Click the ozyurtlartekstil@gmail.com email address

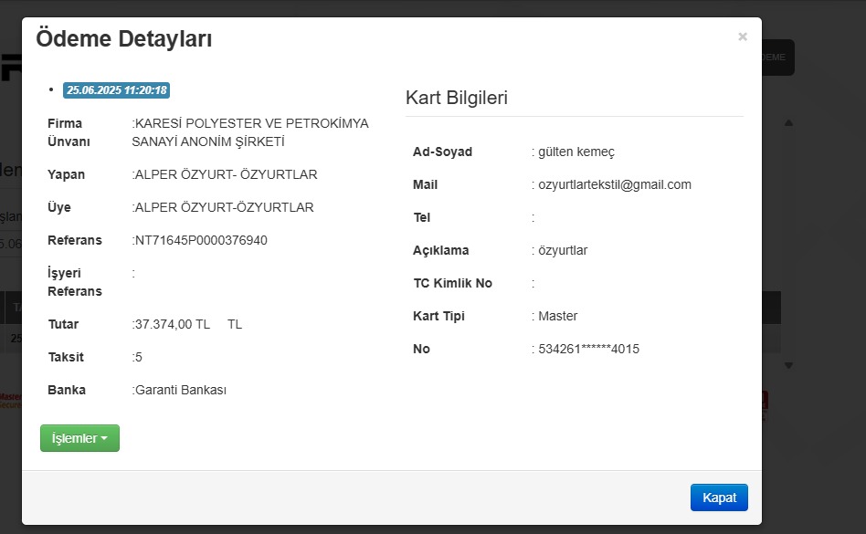click(x=615, y=184)
